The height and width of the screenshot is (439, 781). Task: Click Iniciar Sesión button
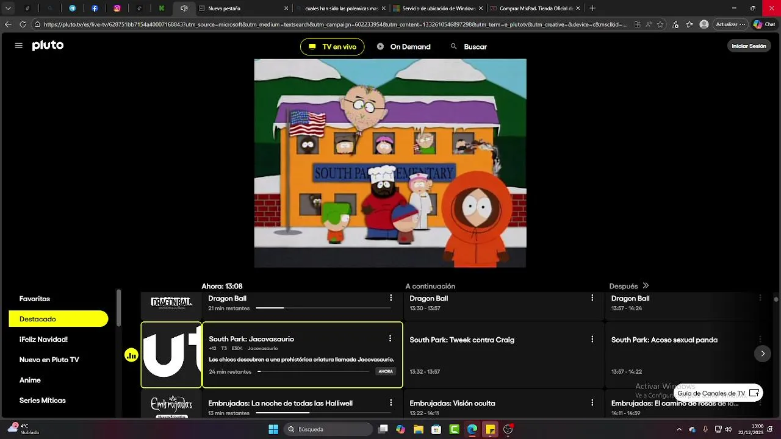(749, 46)
